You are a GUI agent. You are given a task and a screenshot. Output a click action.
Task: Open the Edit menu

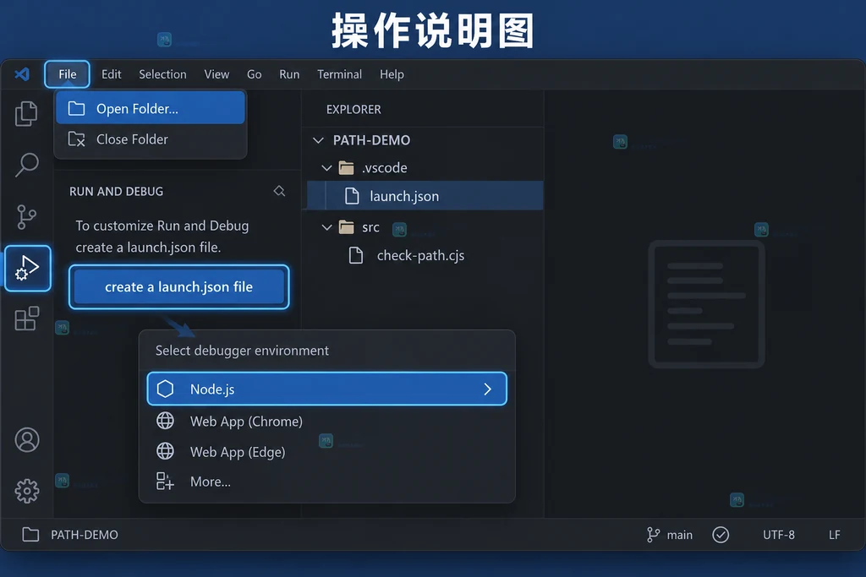tap(112, 73)
